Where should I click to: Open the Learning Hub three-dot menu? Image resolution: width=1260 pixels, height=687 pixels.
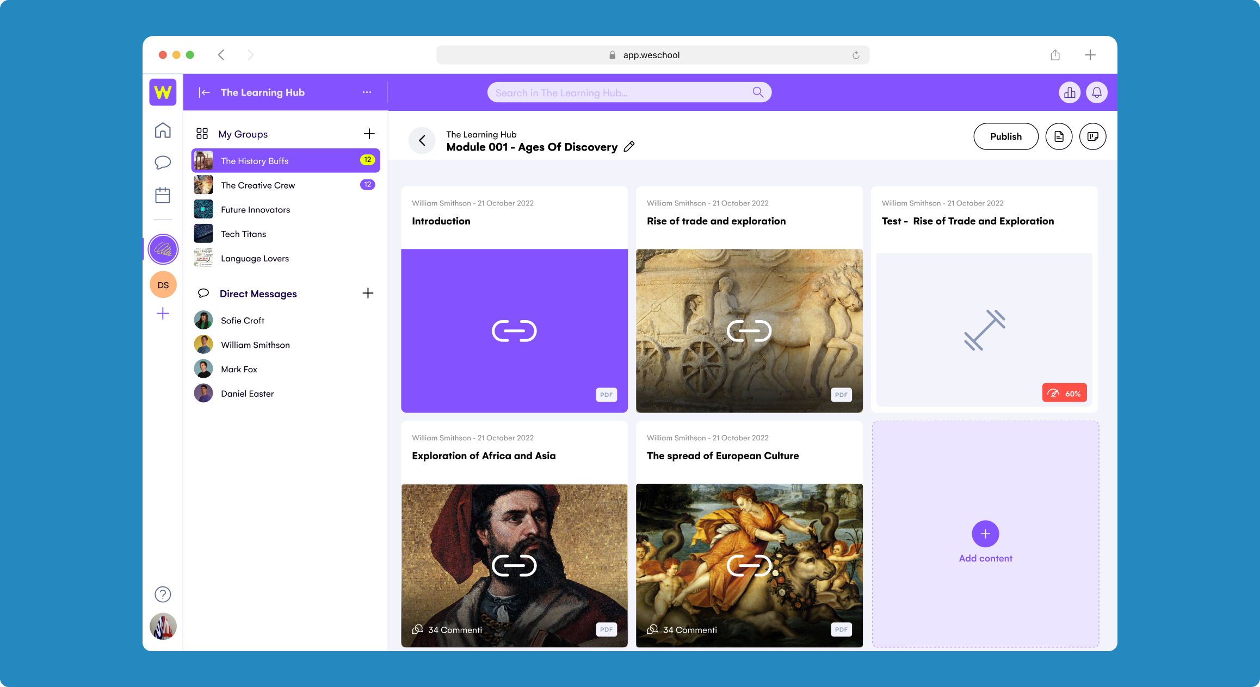click(x=367, y=92)
